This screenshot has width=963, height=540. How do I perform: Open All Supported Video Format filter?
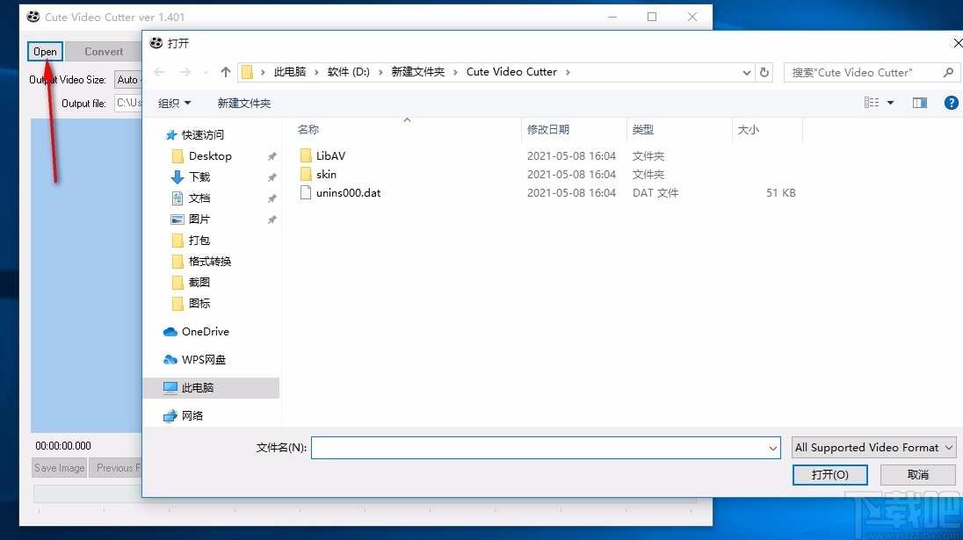tap(873, 447)
